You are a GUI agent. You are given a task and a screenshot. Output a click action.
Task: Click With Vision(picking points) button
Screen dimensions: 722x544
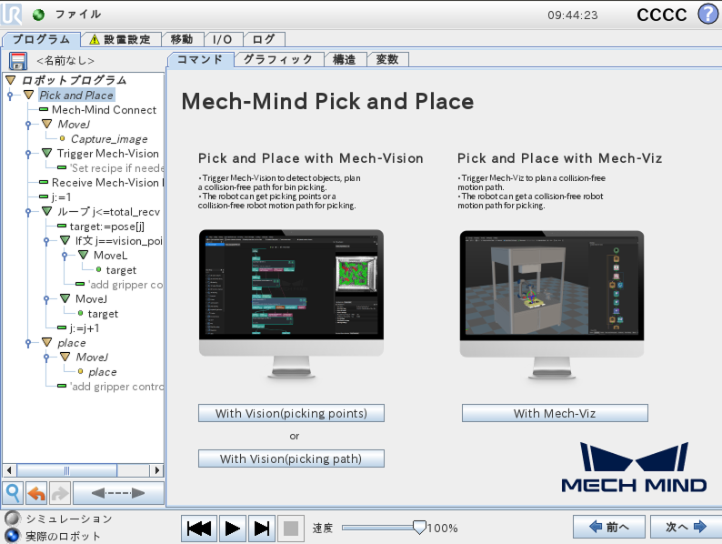click(291, 413)
